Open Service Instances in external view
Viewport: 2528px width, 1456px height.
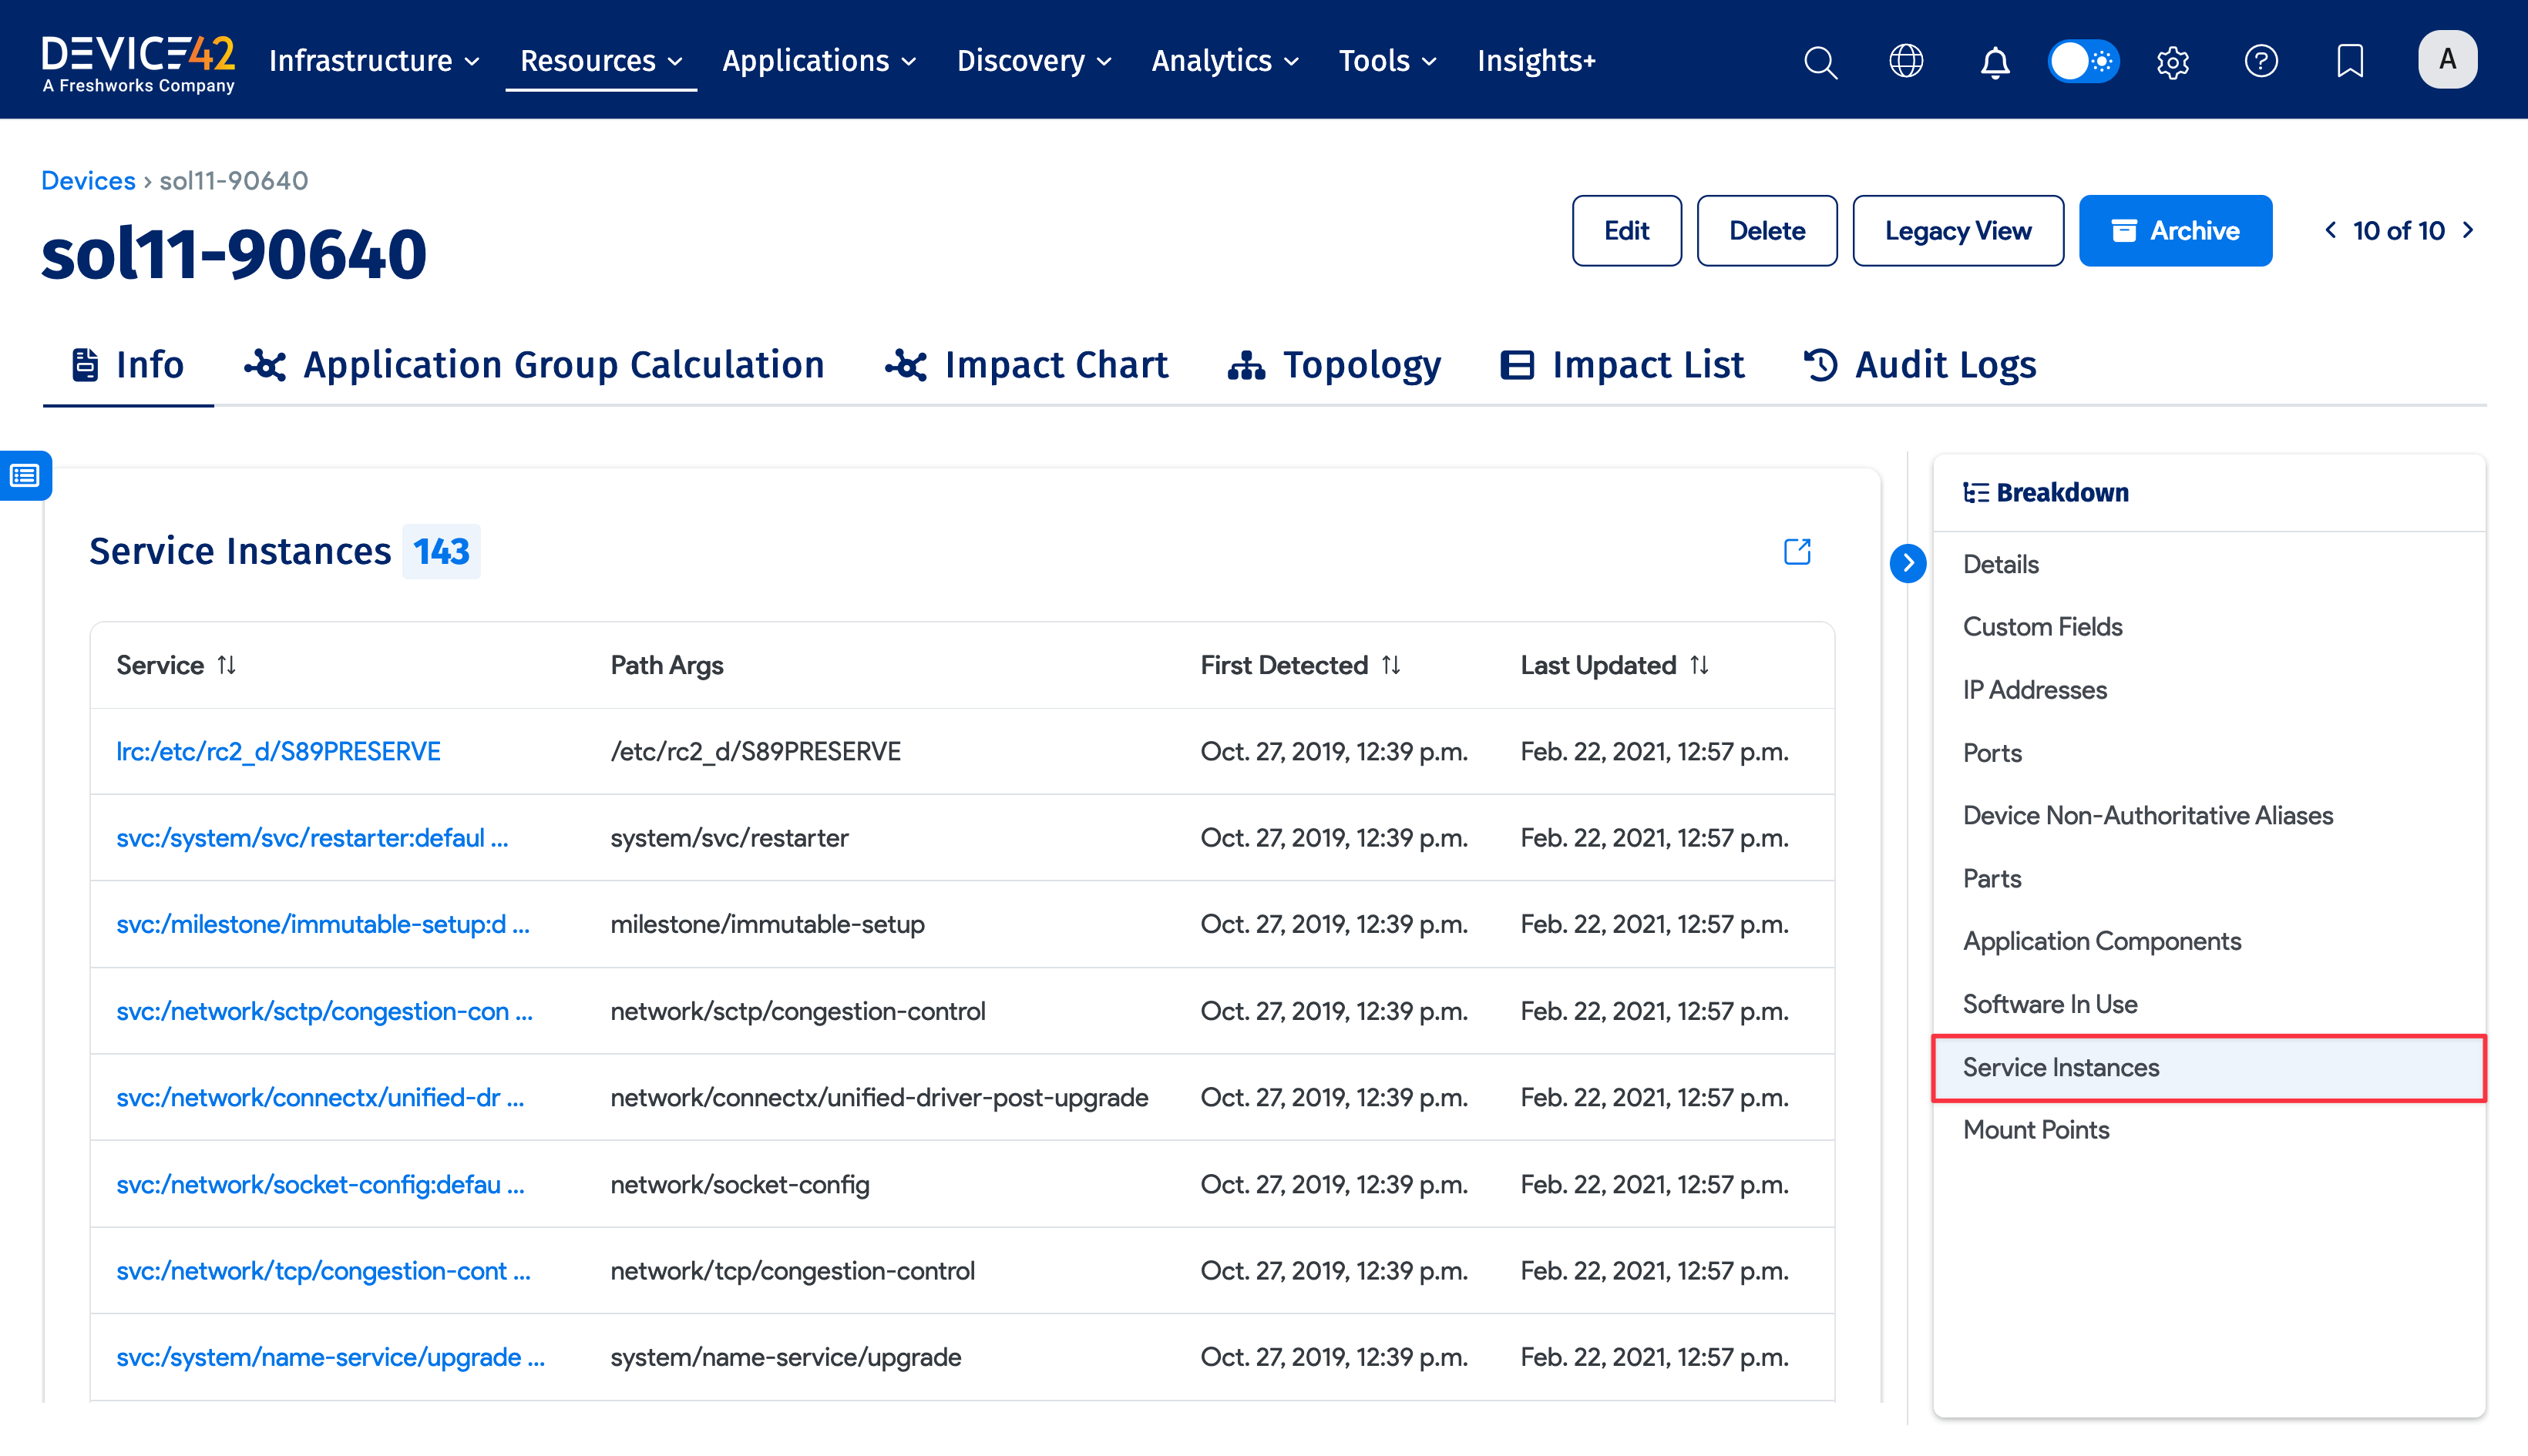[1797, 552]
